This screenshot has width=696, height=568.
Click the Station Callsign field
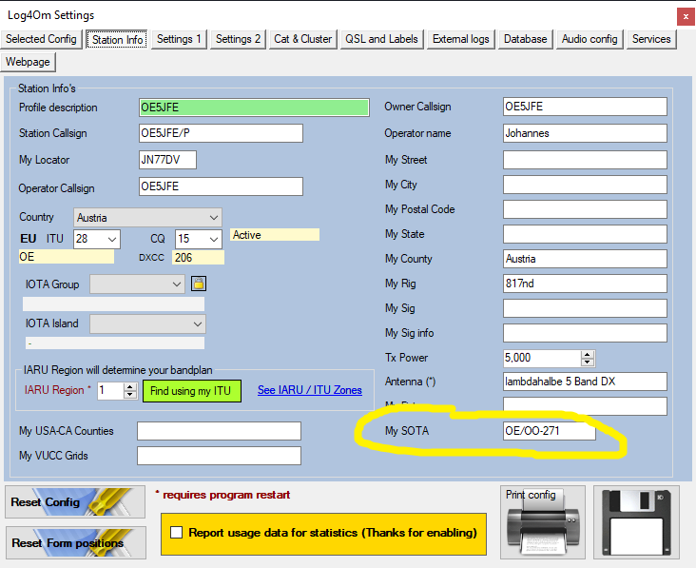click(x=221, y=133)
